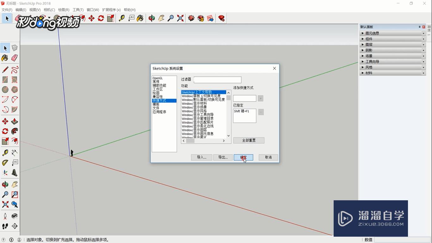Select the Eraser tool

point(15,58)
